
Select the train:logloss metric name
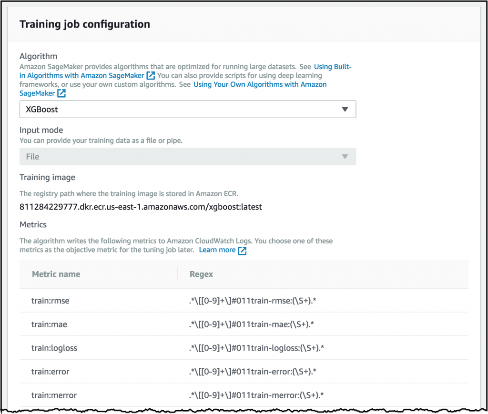click(54, 348)
